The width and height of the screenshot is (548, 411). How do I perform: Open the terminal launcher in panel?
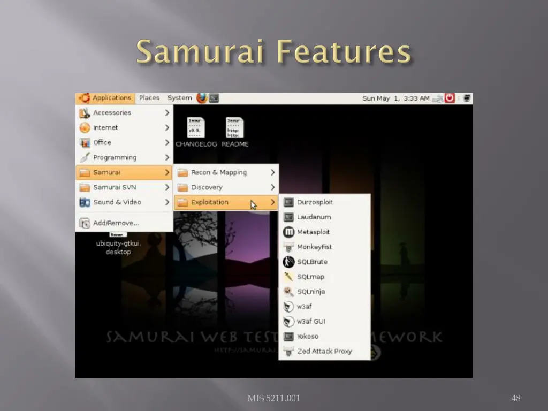(214, 98)
